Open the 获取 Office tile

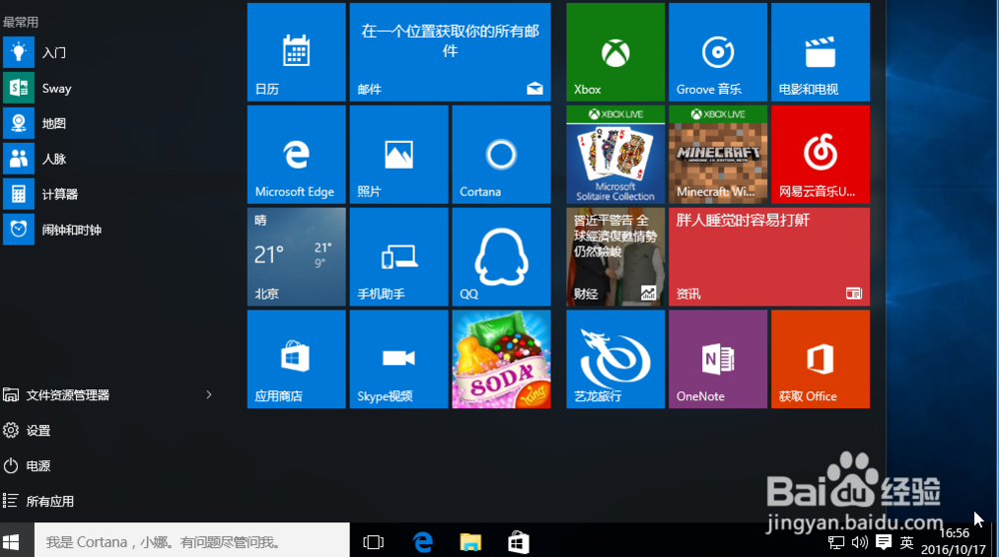[820, 359]
